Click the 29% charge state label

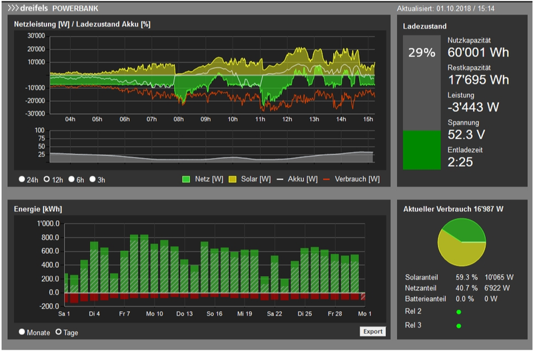(x=421, y=53)
